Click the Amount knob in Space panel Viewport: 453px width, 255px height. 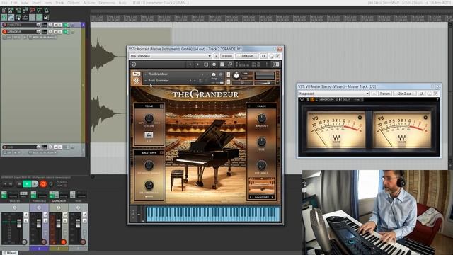click(261, 118)
